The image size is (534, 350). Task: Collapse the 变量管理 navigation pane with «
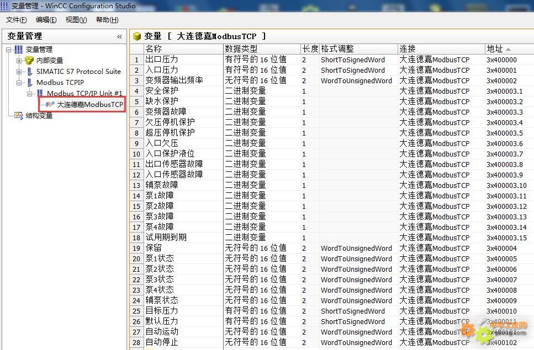[x=119, y=36]
